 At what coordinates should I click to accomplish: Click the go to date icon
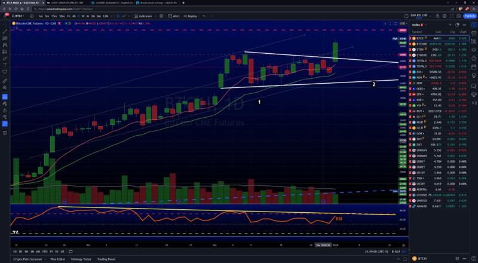click(x=71, y=252)
